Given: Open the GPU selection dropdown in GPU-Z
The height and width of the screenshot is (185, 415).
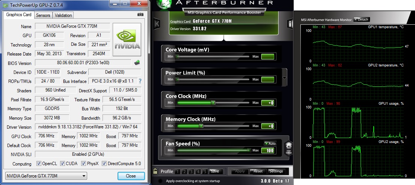Looking at the screenshot, I should pyautogui.click(x=46, y=176).
